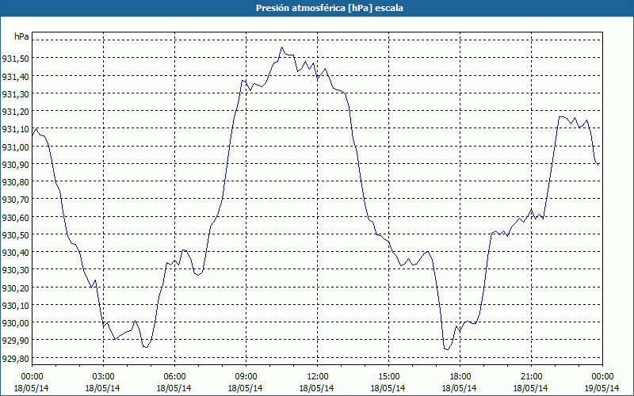Click the 21:00 time axis label
Image resolution: width=634 pixels, height=396 pixels.
(531, 376)
